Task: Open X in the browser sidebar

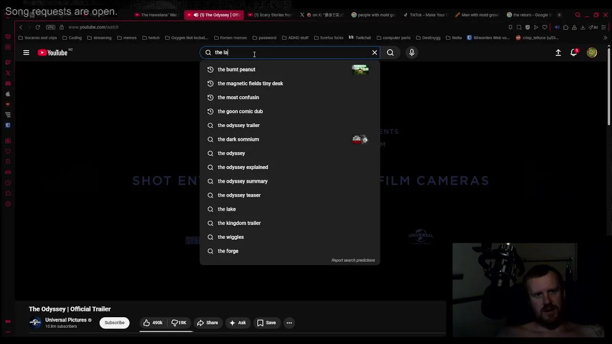Action: 8,73
